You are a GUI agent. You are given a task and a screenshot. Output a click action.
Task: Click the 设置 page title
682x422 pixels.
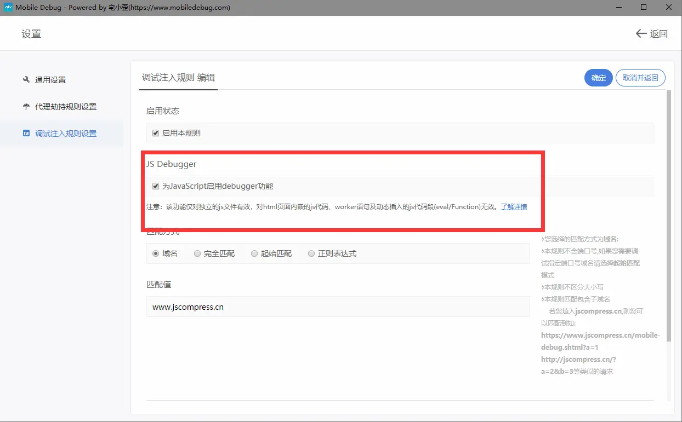point(31,34)
